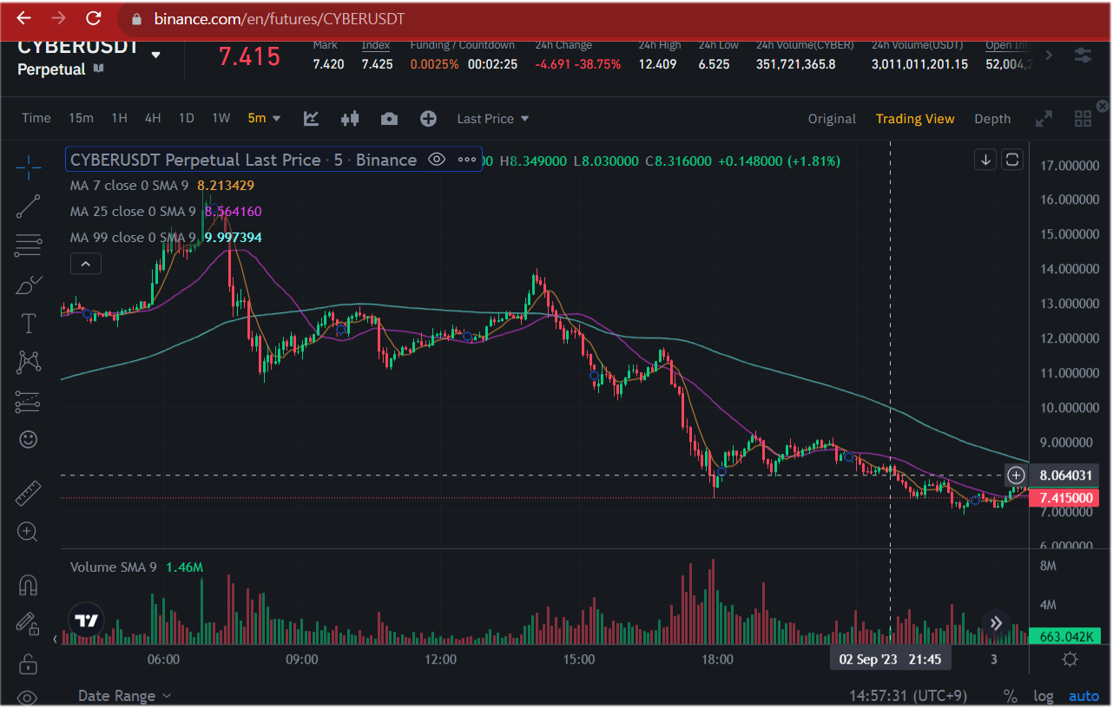The width and height of the screenshot is (1113, 708).
Task: Select the brush drawing tool
Action: point(28,285)
